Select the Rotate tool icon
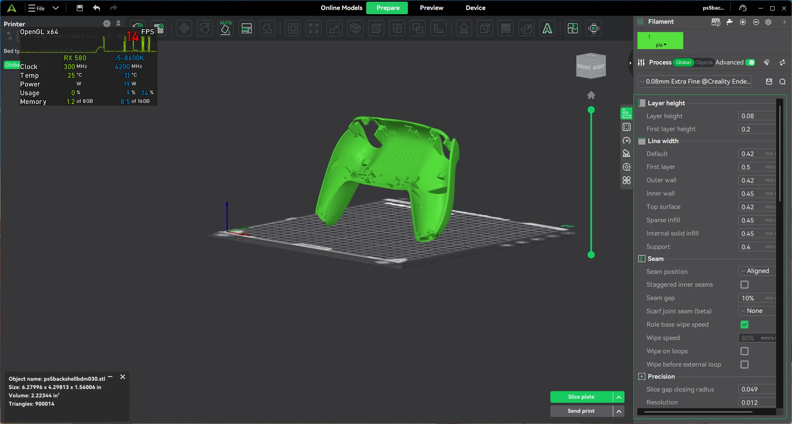The height and width of the screenshot is (424, 792). tap(205, 28)
